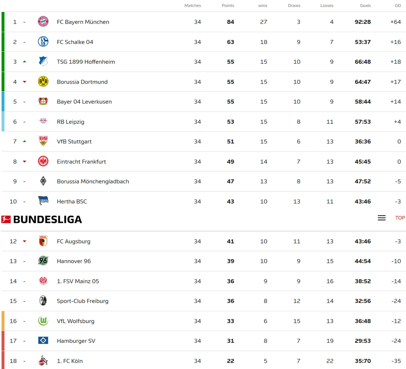
Task: Open the RB Leipzig team name link
Action: tap(71, 122)
